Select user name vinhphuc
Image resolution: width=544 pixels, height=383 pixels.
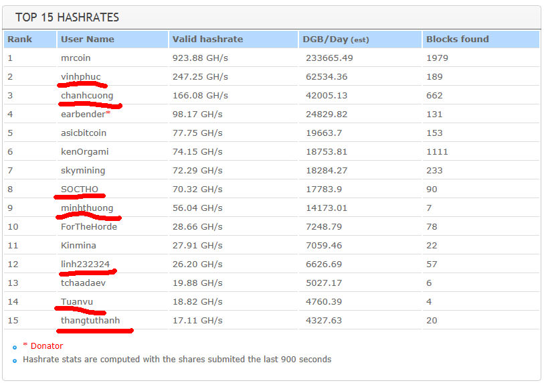[80, 77]
